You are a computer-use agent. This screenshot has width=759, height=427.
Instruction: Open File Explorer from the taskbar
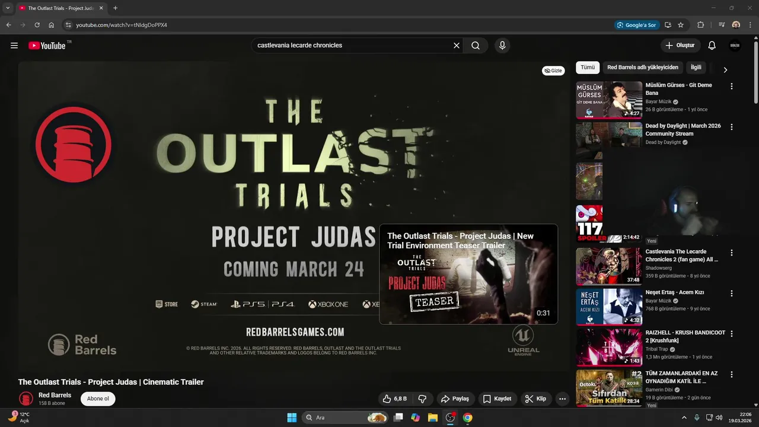click(433, 418)
